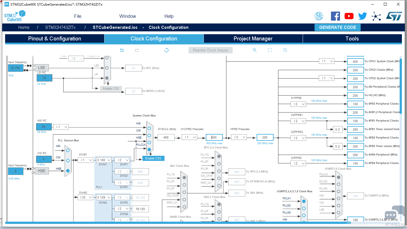Select HSE in PLL Source Mux
The width and height of the screenshot is (407, 229).
[x=68, y=171]
